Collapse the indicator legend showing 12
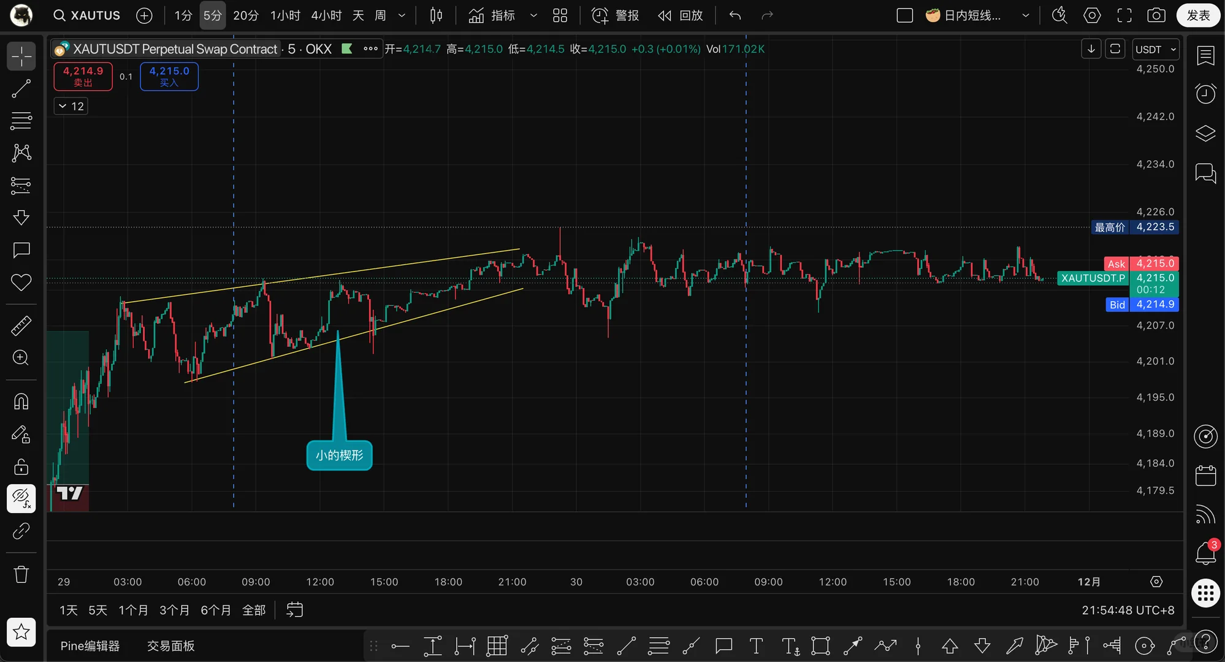Viewport: 1225px width, 662px height. click(71, 106)
